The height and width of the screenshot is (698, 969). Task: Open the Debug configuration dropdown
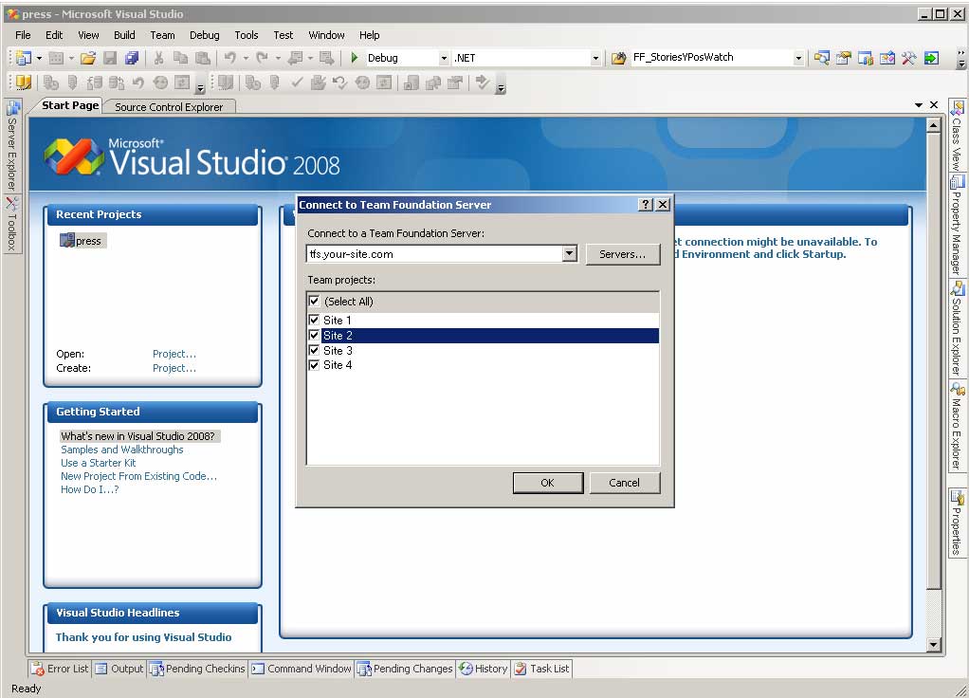(444, 58)
